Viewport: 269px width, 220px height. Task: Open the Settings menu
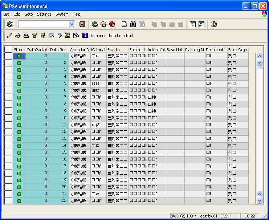pyautogui.click(x=44, y=14)
